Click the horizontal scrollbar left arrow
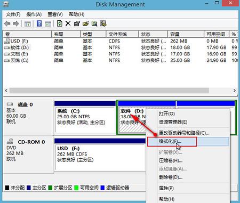 click(6, 91)
